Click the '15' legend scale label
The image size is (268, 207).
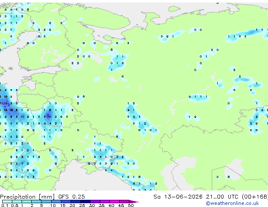[63, 205]
